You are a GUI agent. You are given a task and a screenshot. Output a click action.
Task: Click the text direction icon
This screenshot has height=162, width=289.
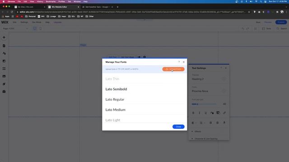(224, 123)
